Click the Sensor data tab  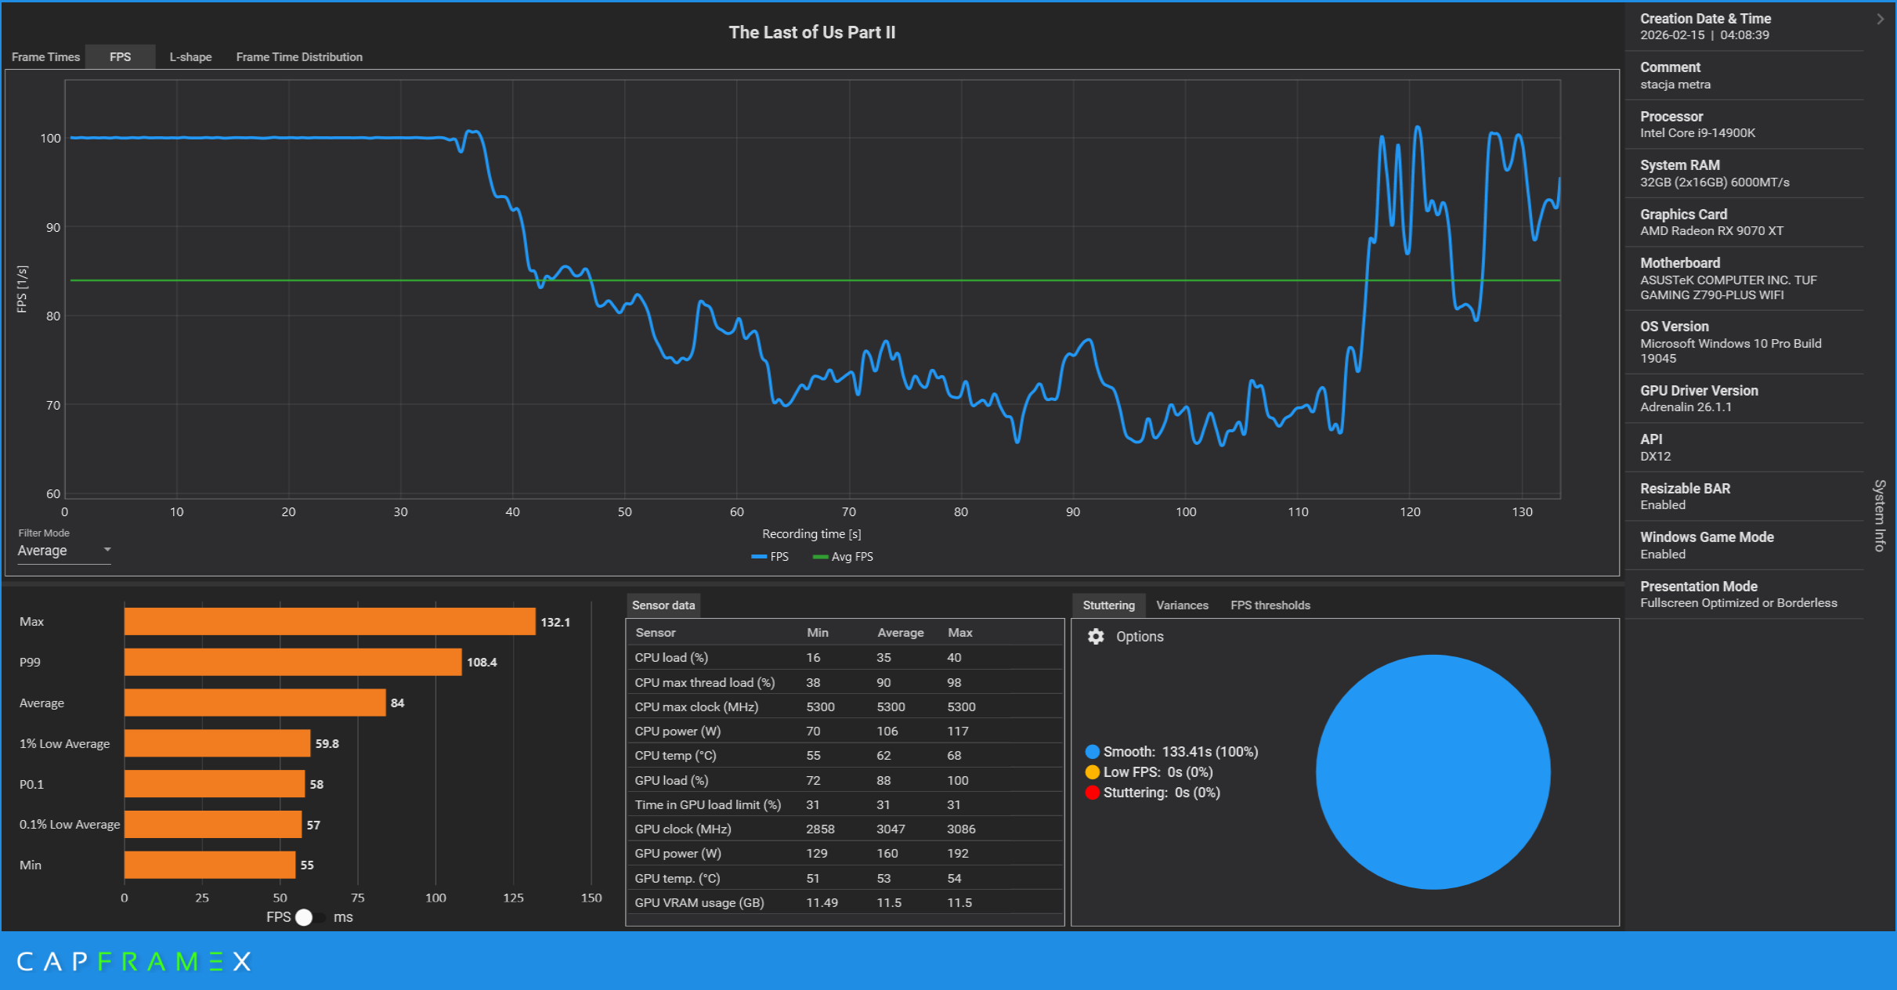click(663, 605)
